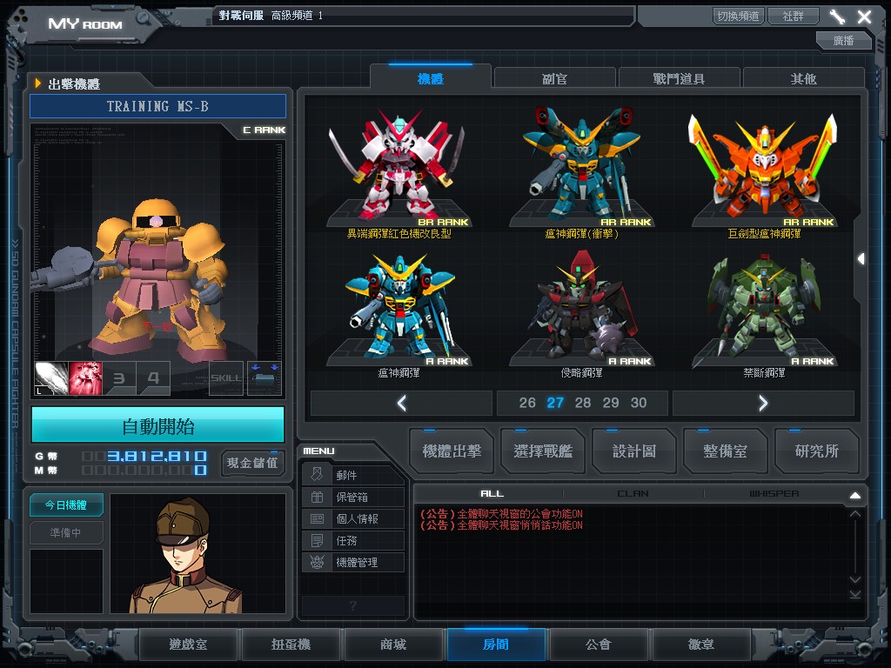Screen dimensions: 891x668
Task: Click 社群 community button
Action: [x=794, y=16]
